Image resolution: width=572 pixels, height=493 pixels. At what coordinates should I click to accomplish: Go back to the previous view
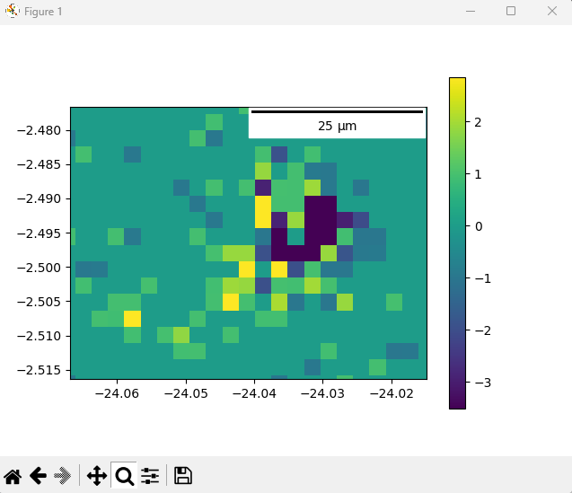[x=38, y=476]
